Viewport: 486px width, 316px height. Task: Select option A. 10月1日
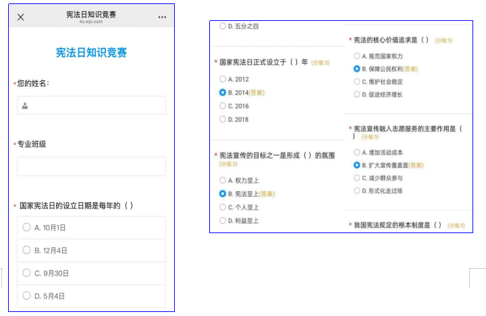tap(27, 228)
